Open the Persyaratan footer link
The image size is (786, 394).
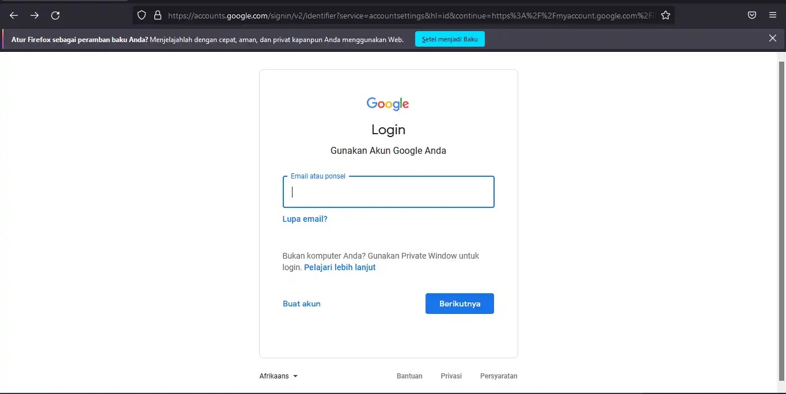pyautogui.click(x=499, y=376)
